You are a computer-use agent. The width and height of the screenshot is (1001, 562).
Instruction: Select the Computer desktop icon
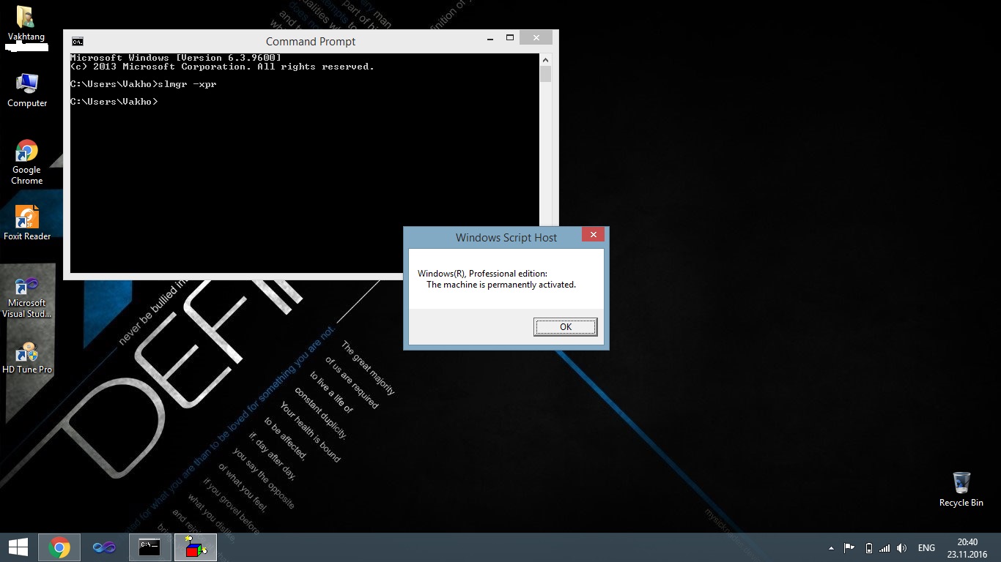click(27, 90)
